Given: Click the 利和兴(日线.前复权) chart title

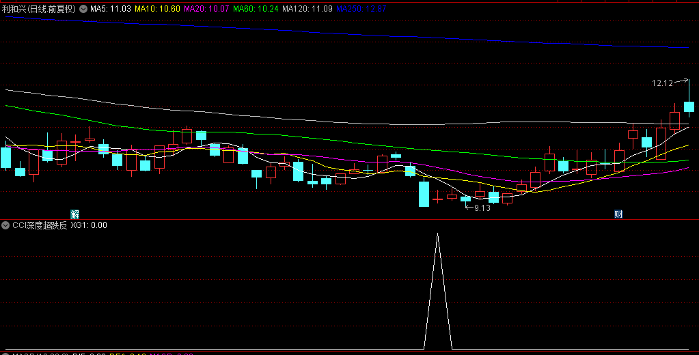Looking at the screenshot, I should point(39,9).
